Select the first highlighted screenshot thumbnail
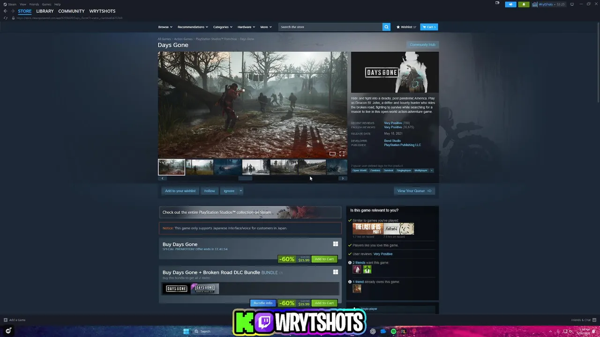Viewport: 600px width, 337px height. 172,167
